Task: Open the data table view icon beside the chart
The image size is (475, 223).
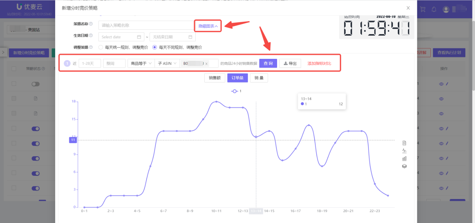Action: (404, 143)
